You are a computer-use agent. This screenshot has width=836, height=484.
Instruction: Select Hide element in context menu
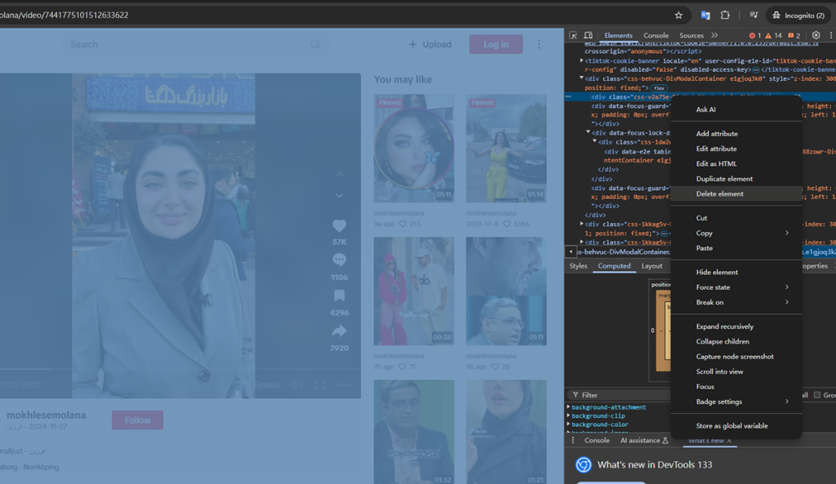pos(717,272)
